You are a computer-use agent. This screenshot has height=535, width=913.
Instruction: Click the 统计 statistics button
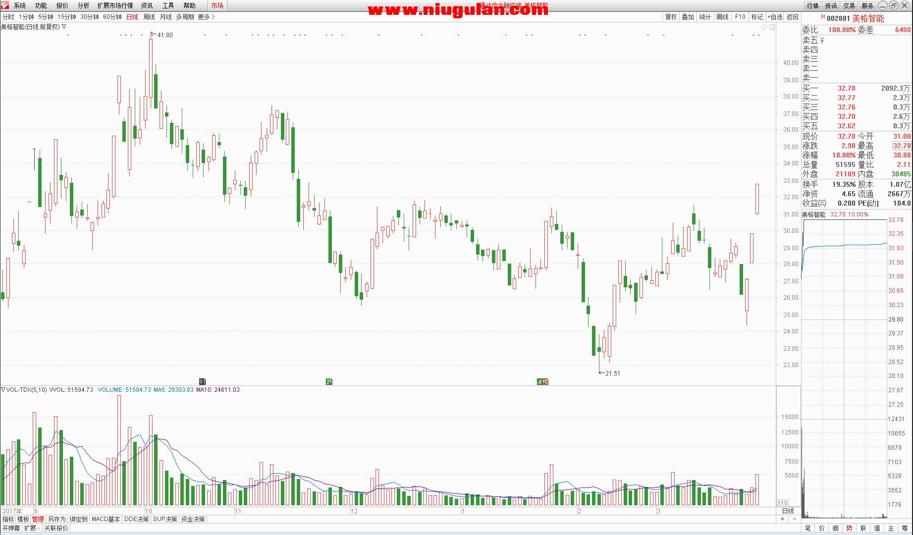[705, 17]
